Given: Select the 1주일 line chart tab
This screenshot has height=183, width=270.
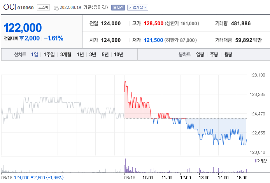Looking at the screenshot, I should point(49,54).
